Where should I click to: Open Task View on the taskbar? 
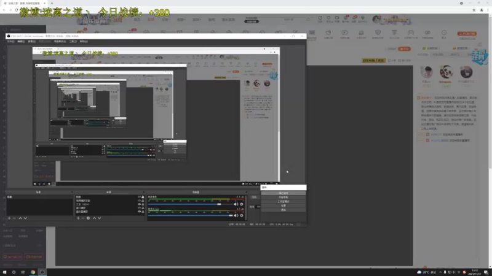point(23,272)
